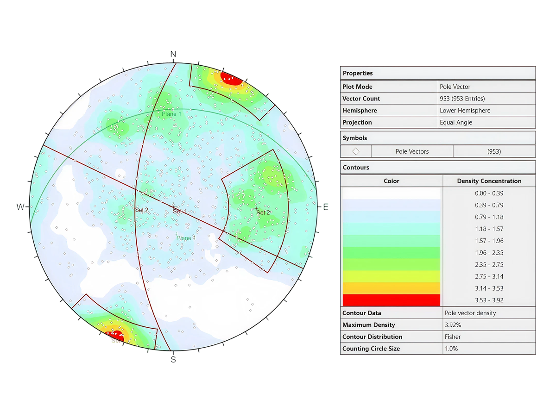This screenshot has width=556, height=412.
Task: Select the E east marker on stereonet
Action: click(x=326, y=207)
